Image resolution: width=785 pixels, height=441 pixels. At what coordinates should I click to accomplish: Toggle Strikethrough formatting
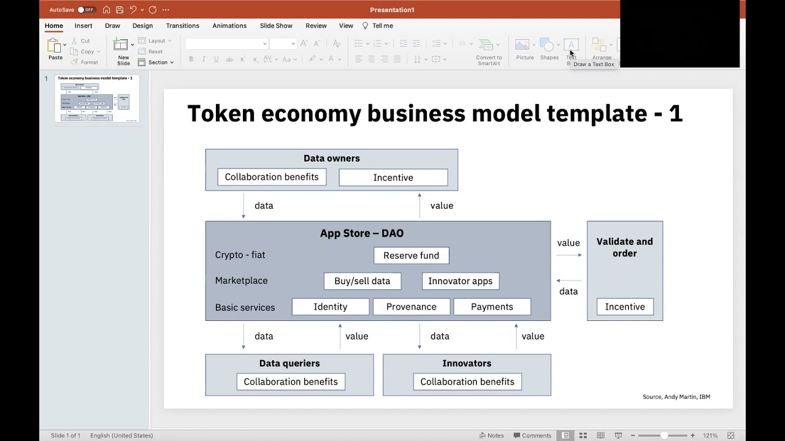(x=229, y=59)
